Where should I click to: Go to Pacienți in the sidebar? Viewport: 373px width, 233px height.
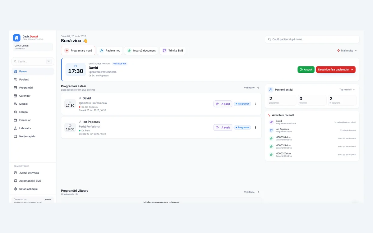coord(33,80)
